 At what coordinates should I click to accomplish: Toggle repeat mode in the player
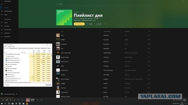pos(14,100)
